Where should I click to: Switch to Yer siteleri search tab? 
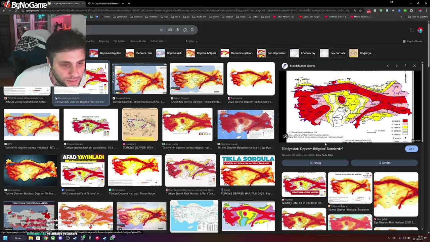120,41
